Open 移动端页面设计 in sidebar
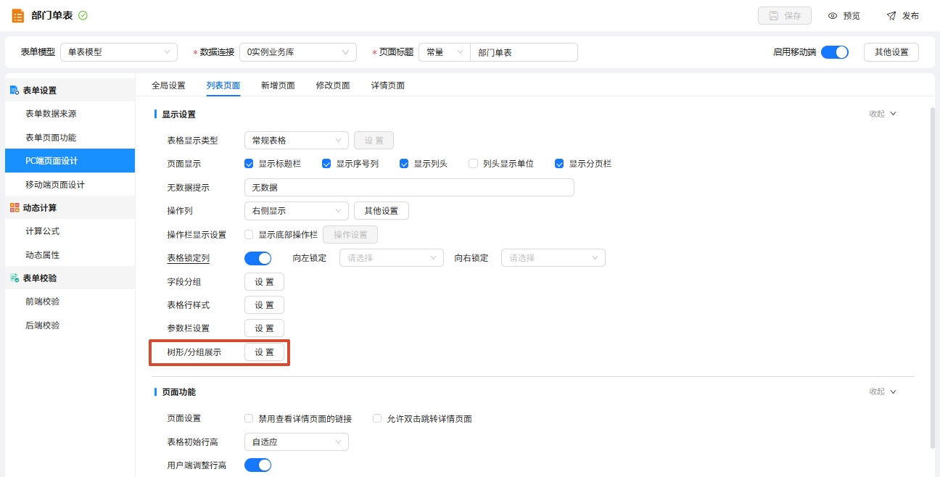This screenshot has width=940, height=477. (x=70, y=185)
